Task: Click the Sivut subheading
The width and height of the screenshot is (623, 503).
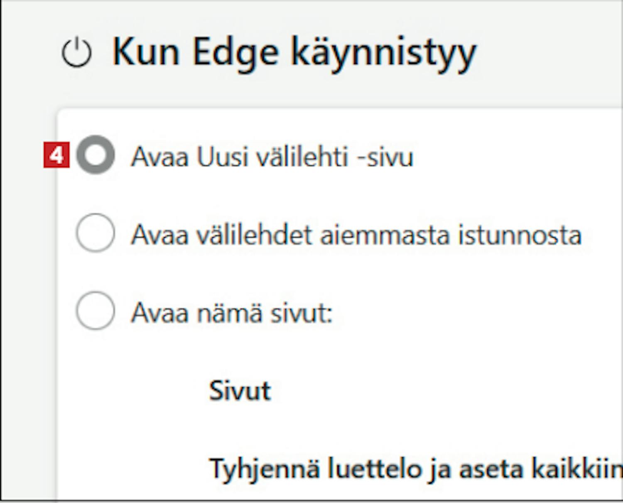Action: point(240,391)
